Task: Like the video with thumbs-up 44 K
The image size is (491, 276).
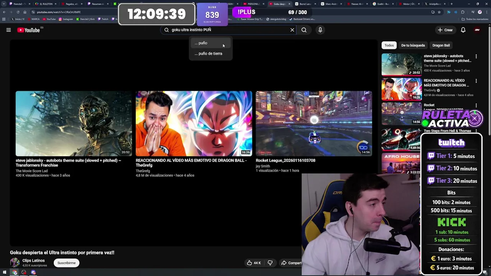Action: (254, 263)
